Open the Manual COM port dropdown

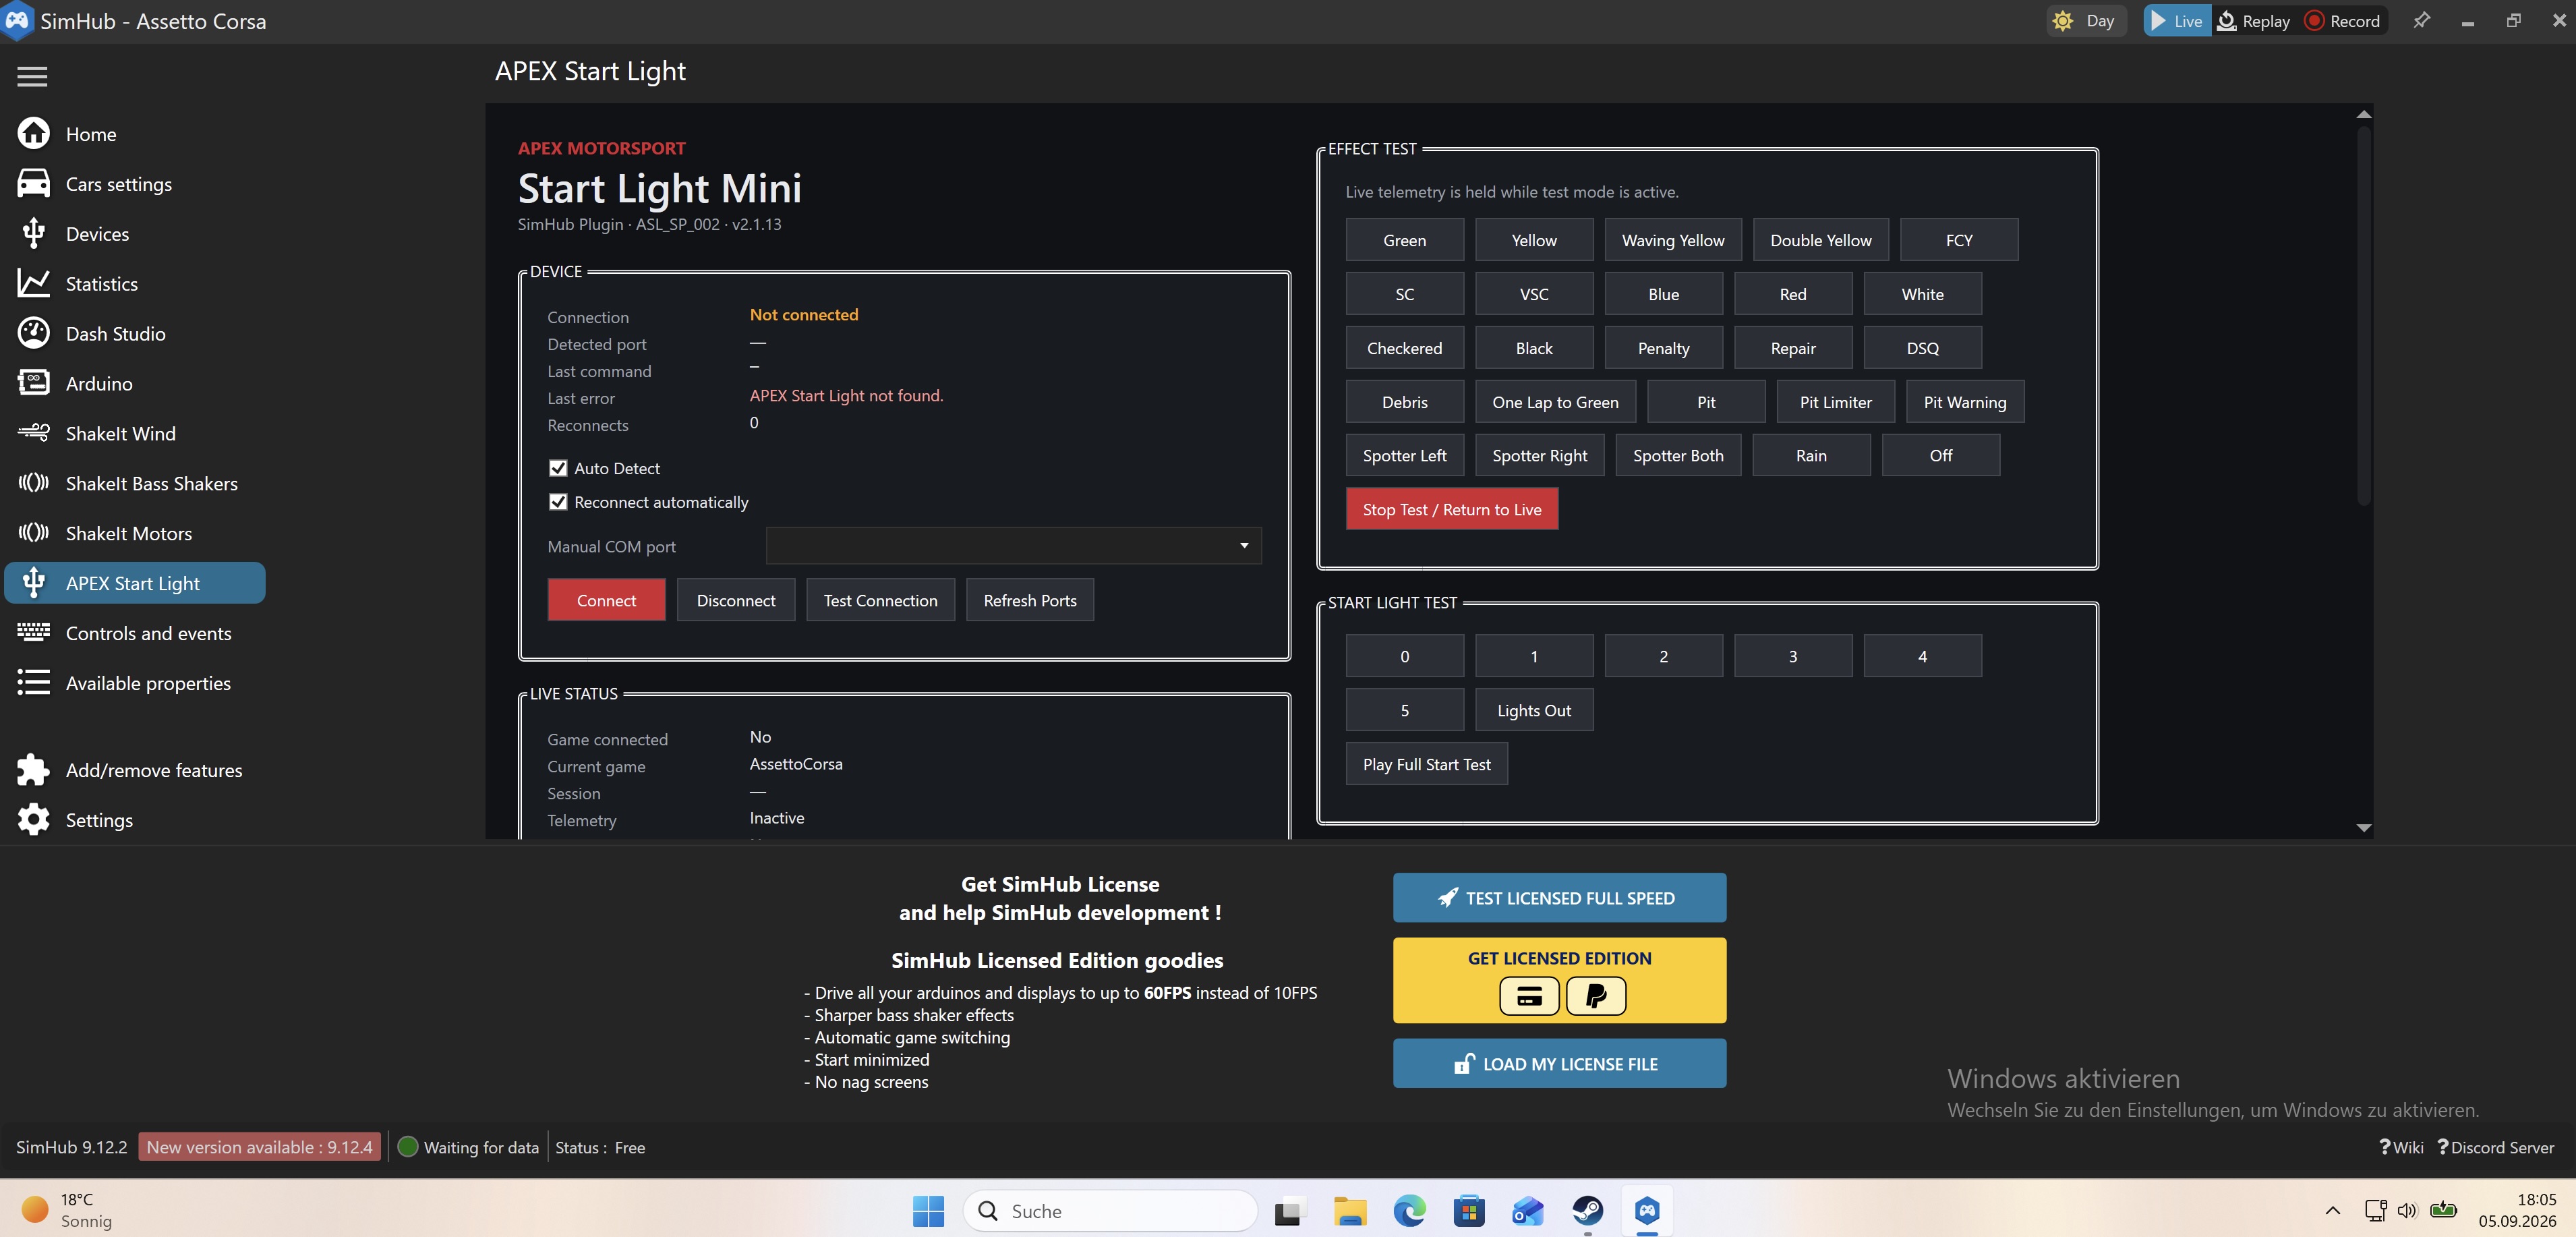(x=1013, y=546)
